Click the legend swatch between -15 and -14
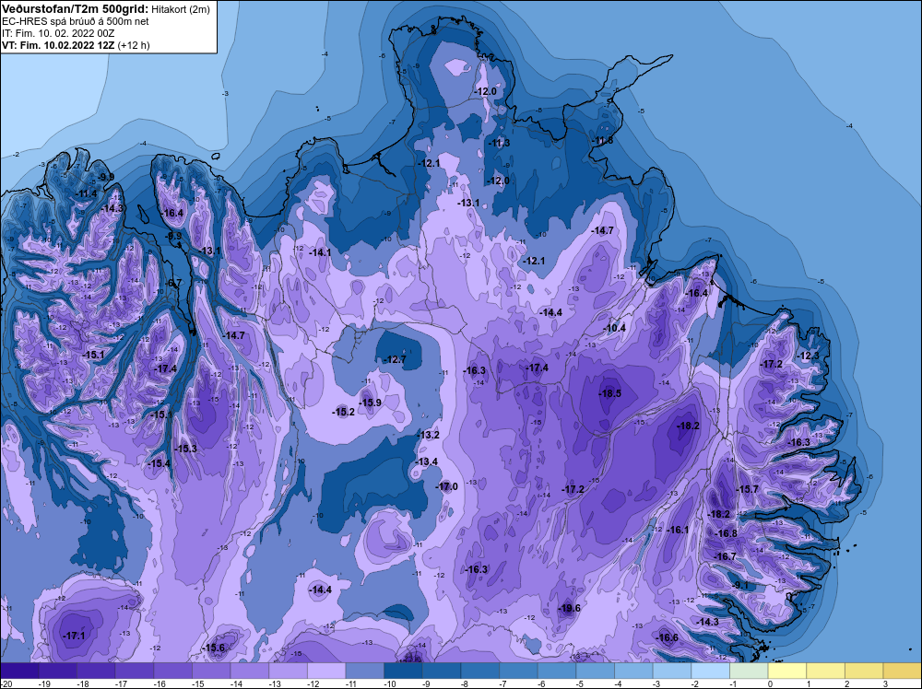The height and width of the screenshot is (689, 922). coord(211,671)
